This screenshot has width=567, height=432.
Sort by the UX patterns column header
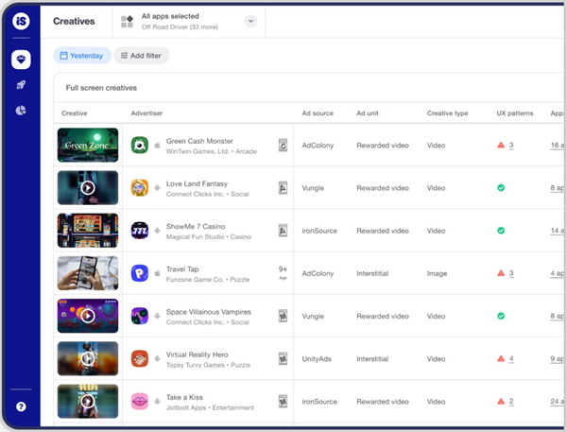[x=515, y=113]
